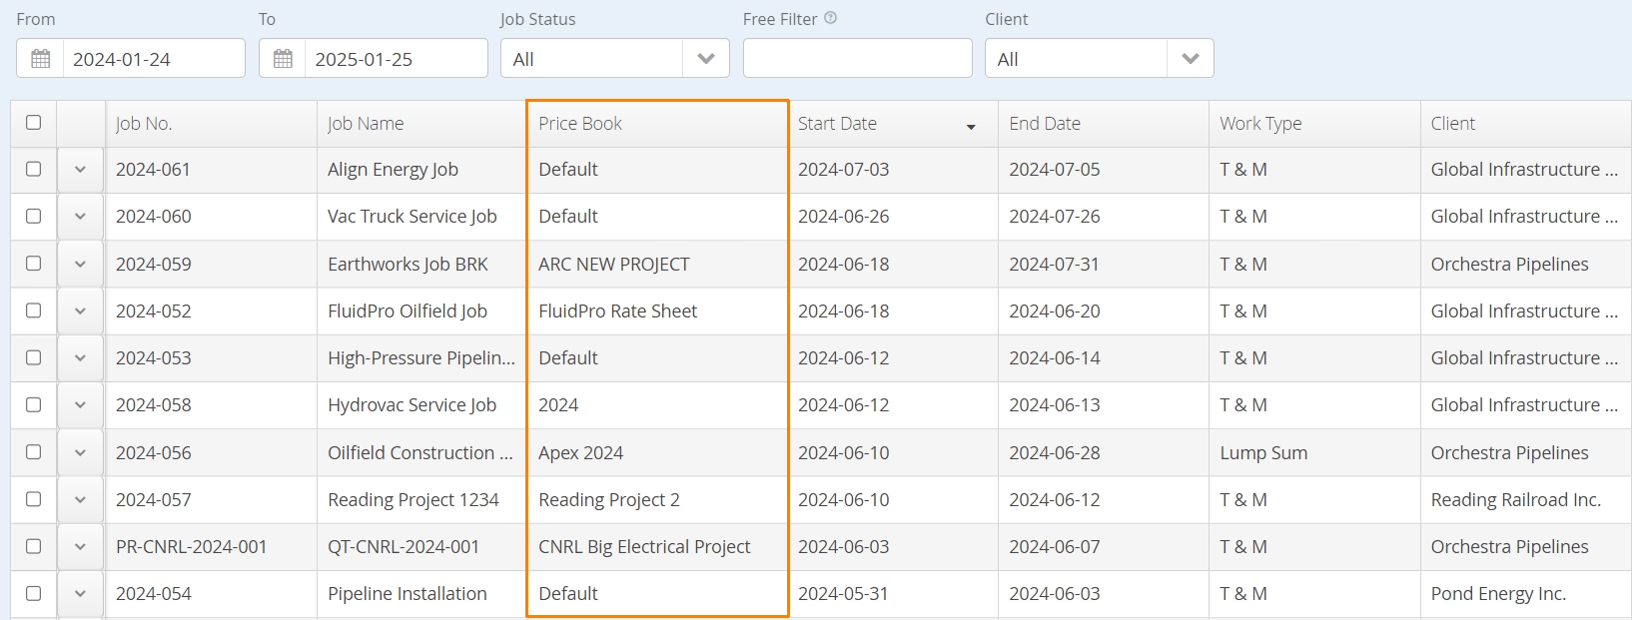Check the box for job 2024-052
This screenshot has width=1632, height=620.
(x=34, y=310)
